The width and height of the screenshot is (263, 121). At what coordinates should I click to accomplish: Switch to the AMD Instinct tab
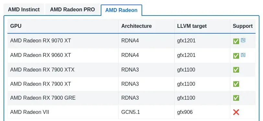24,9
